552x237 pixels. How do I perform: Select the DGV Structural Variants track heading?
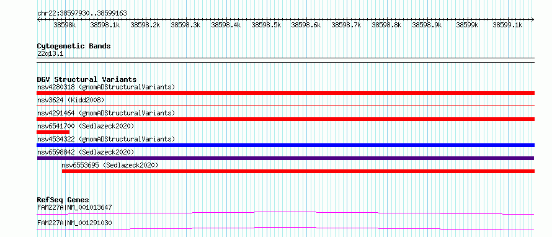(87, 79)
